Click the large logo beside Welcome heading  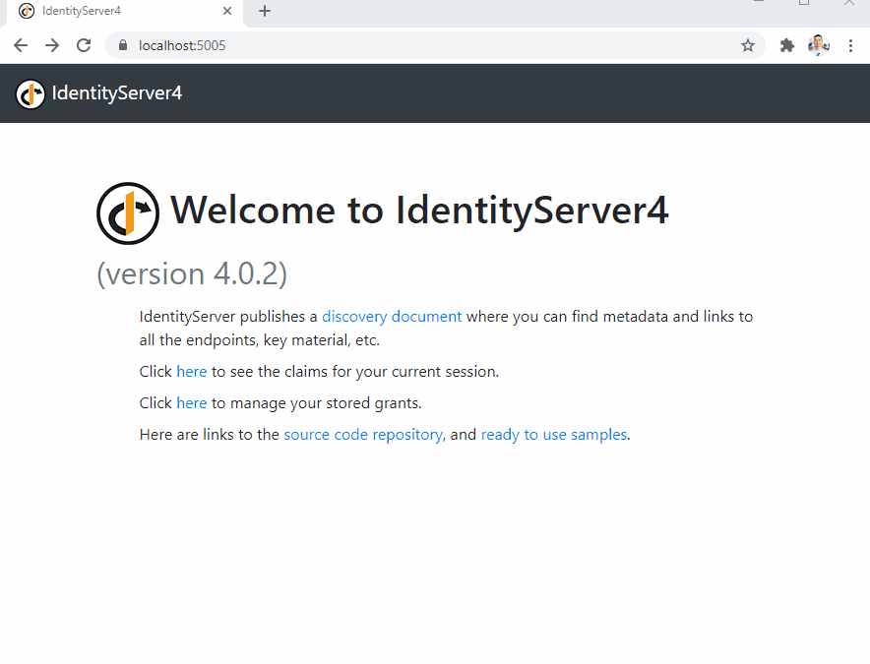[128, 212]
